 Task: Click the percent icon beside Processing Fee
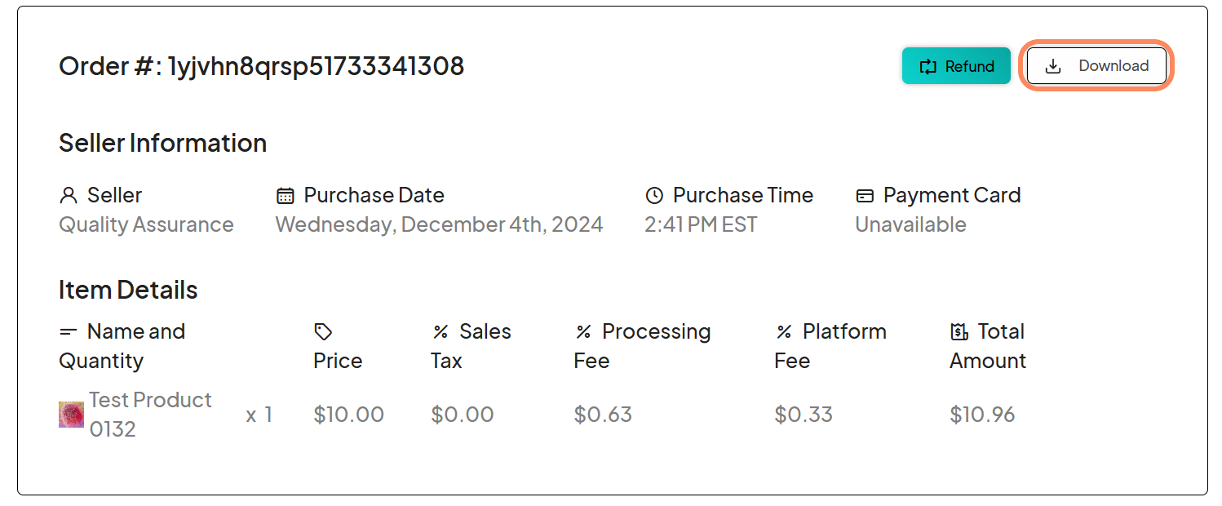[582, 331]
